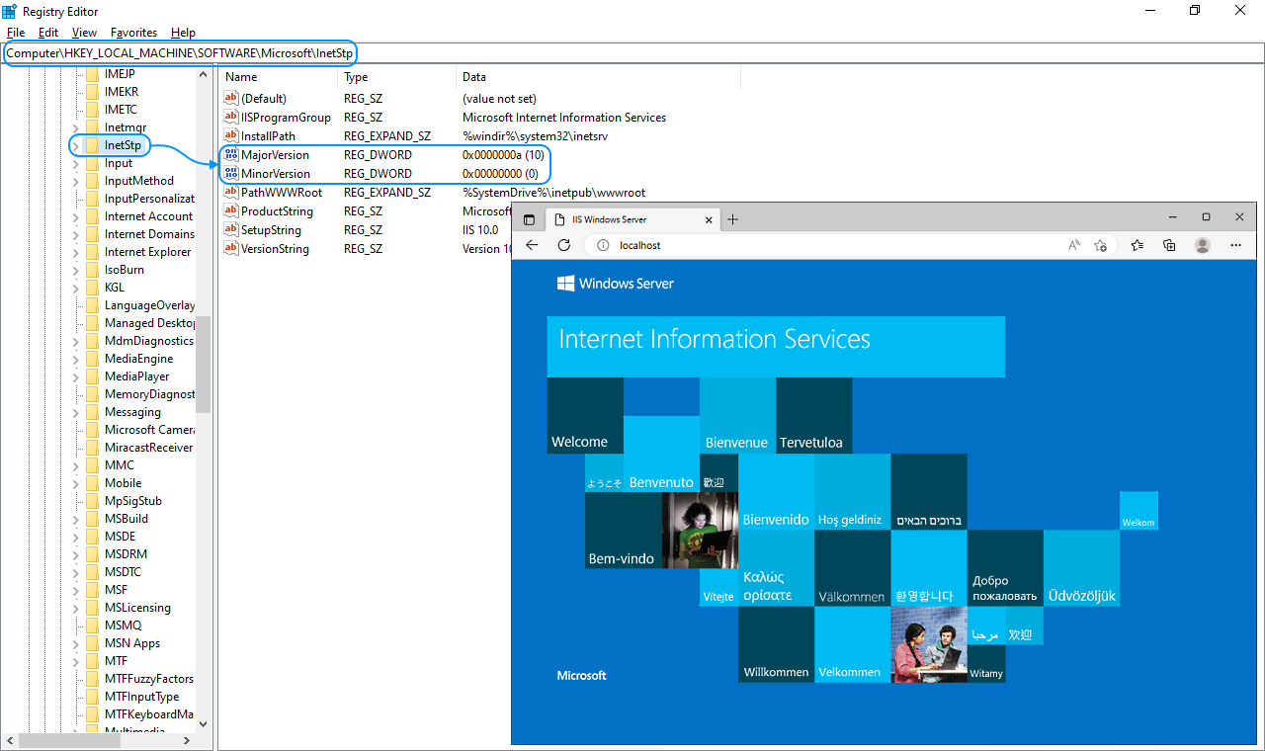Viewport: 1265px width, 751px height.
Task: Refresh the localhost page in Edge
Action: point(564,245)
